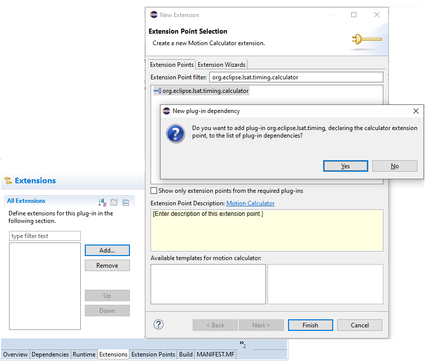Click the type filter text box
This screenshot has height=361, width=427.
pyautogui.click(x=45, y=236)
